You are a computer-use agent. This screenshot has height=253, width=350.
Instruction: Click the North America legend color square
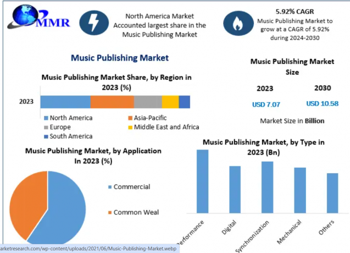coord(46,118)
